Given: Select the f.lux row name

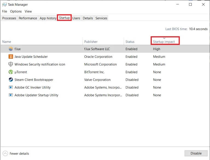Looking at the screenshot, I should (x=17, y=49).
